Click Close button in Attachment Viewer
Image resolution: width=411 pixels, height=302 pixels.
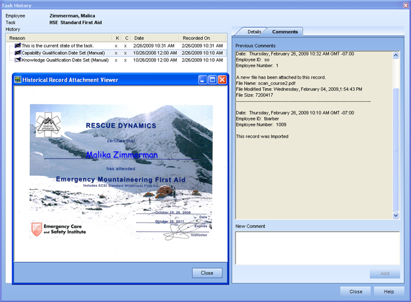[207, 273]
